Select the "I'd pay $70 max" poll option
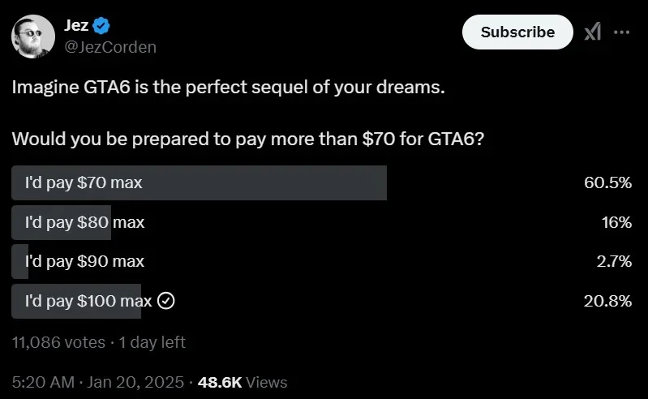Screen dimensions: 648x399 pos(84,182)
